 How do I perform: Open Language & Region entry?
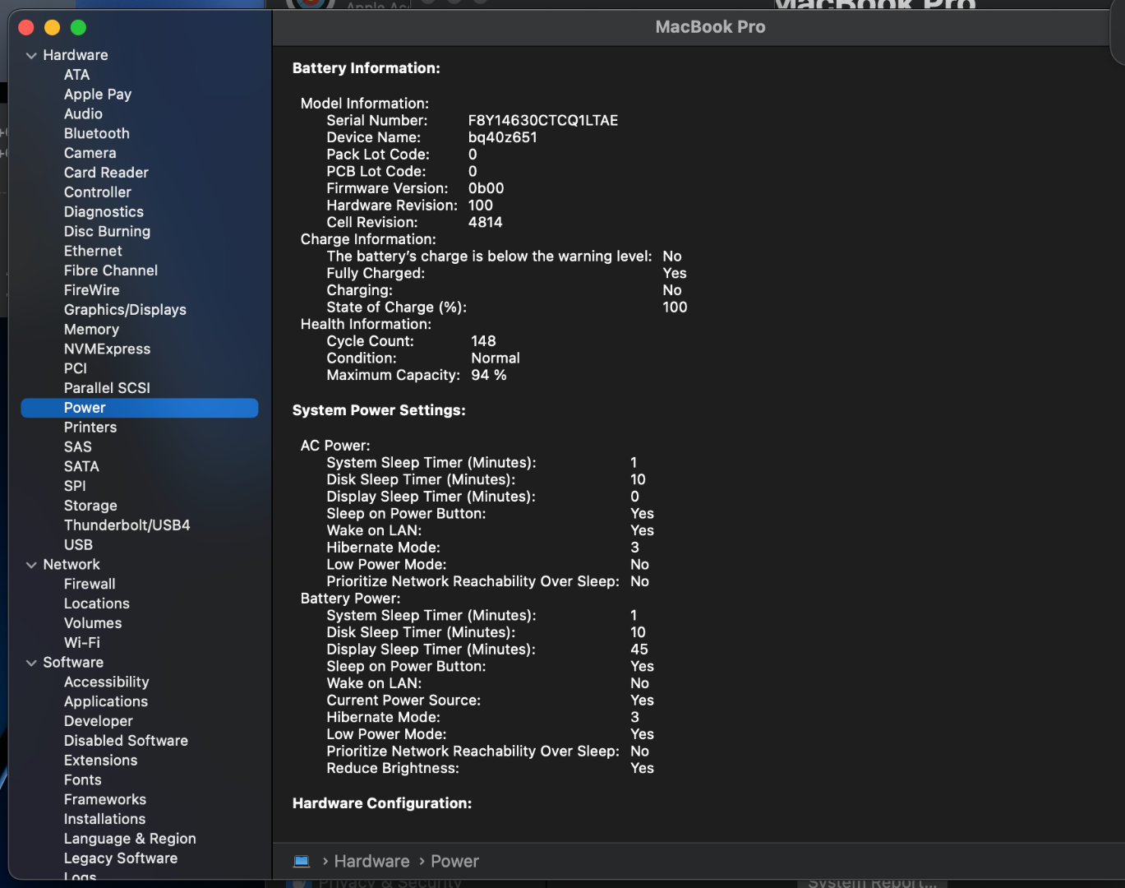click(130, 839)
